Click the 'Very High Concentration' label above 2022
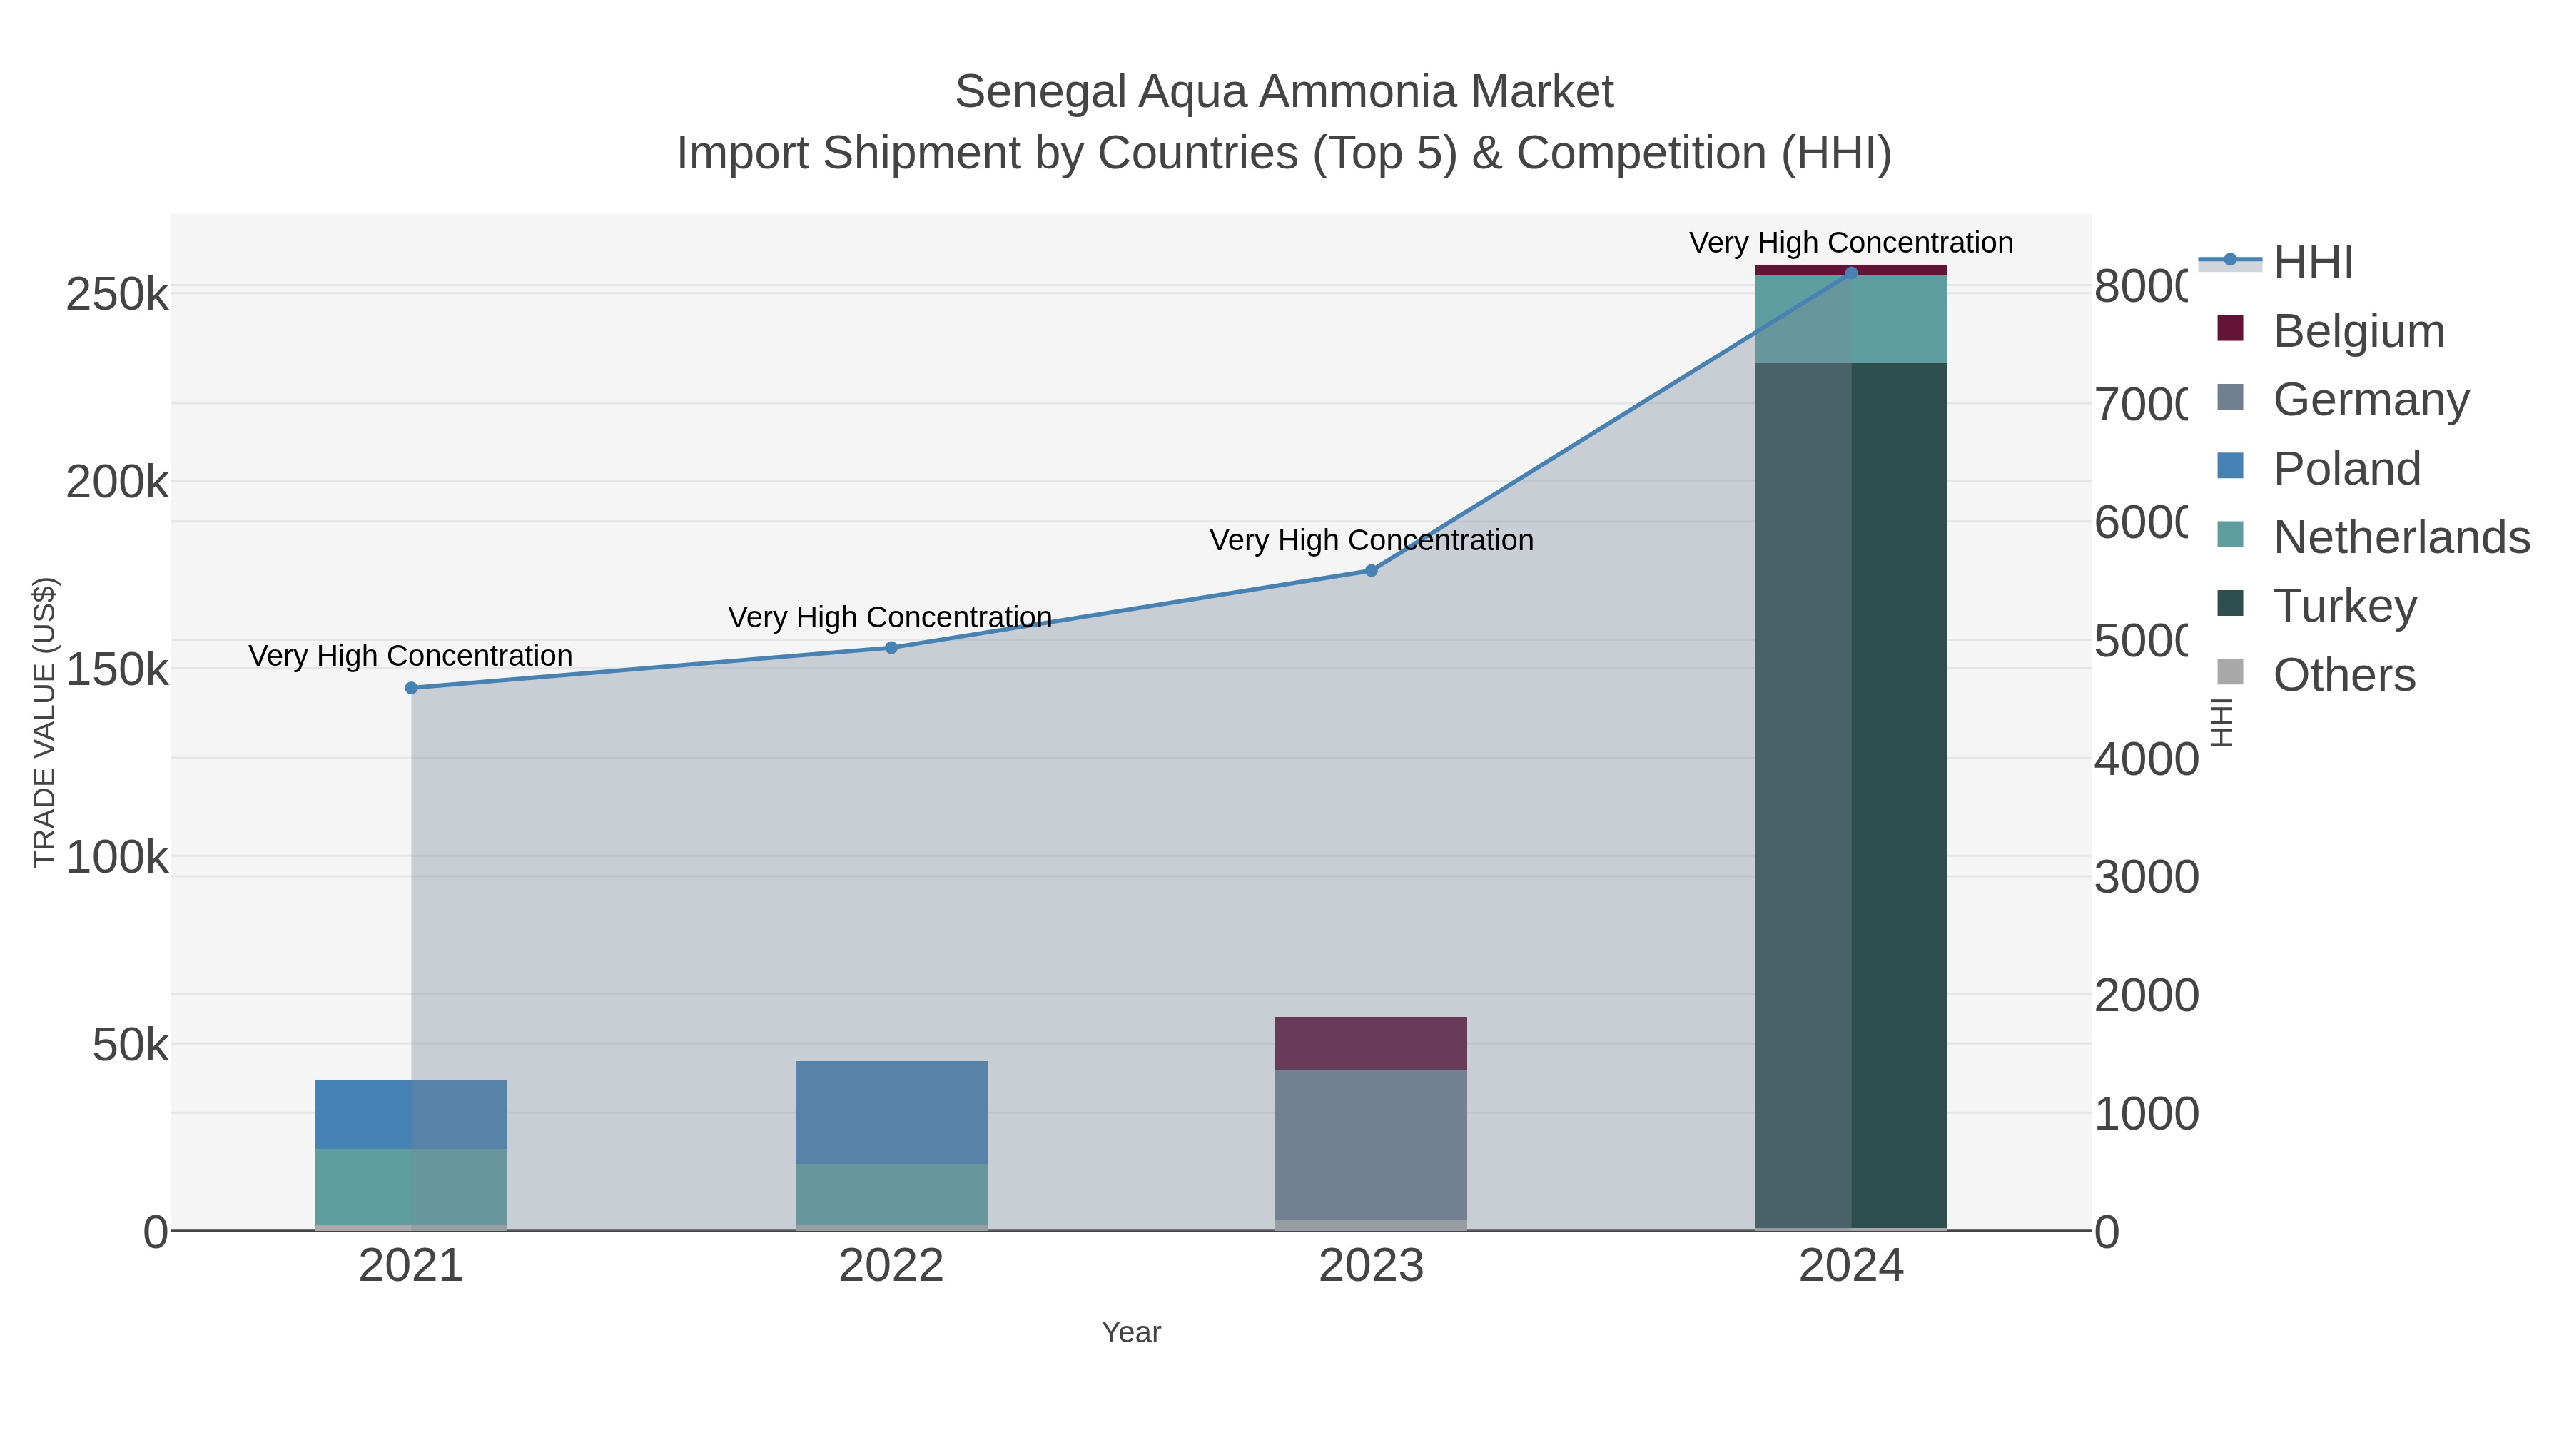The width and height of the screenshot is (2569, 1445). [x=891, y=617]
